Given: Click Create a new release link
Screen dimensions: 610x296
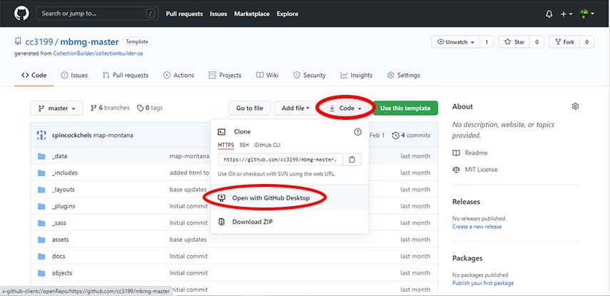Looking at the screenshot, I should pyautogui.click(x=477, y=227).
